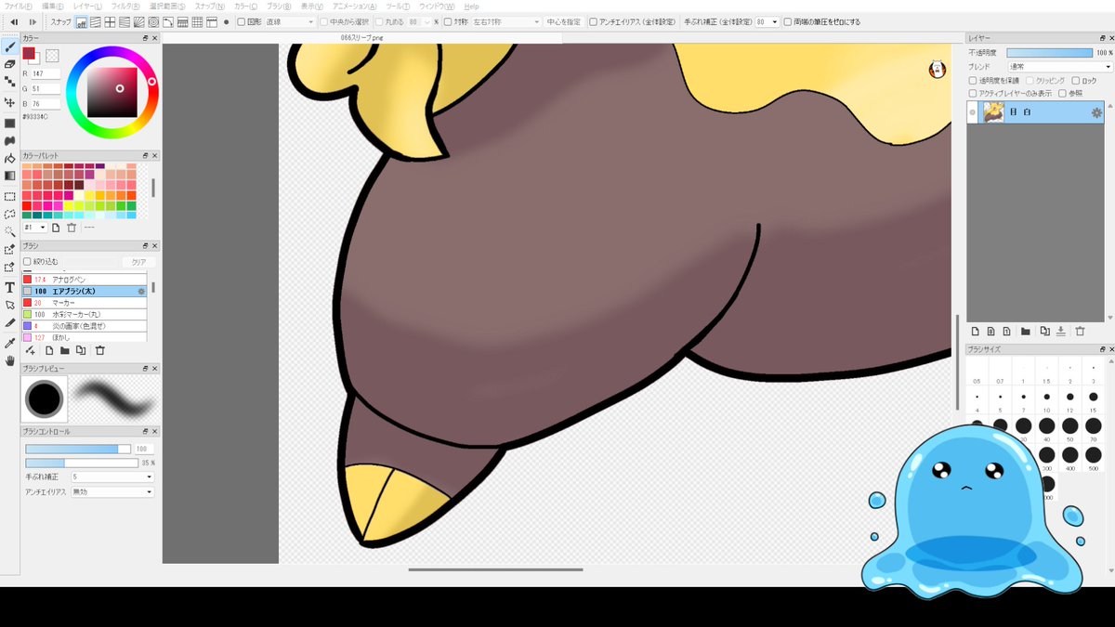Enable the 参照 checkbox
This screenshot has width=1115, height=627.
pos(1064,94)
